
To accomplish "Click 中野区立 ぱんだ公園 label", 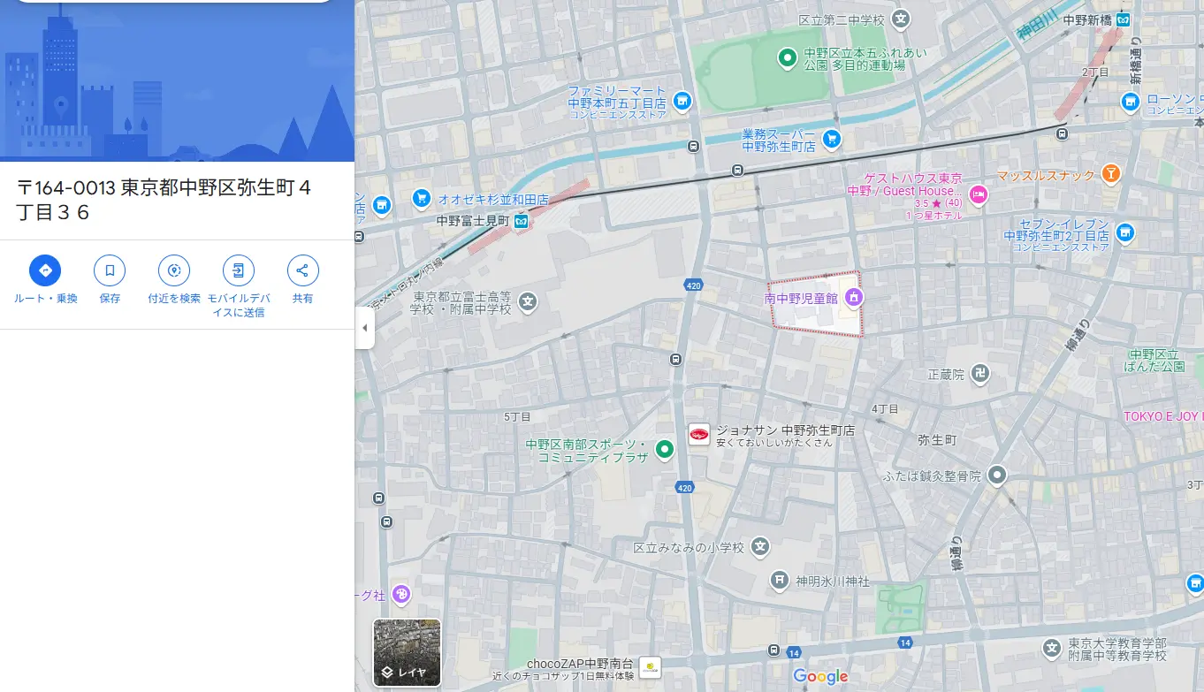I will 1156,360.
